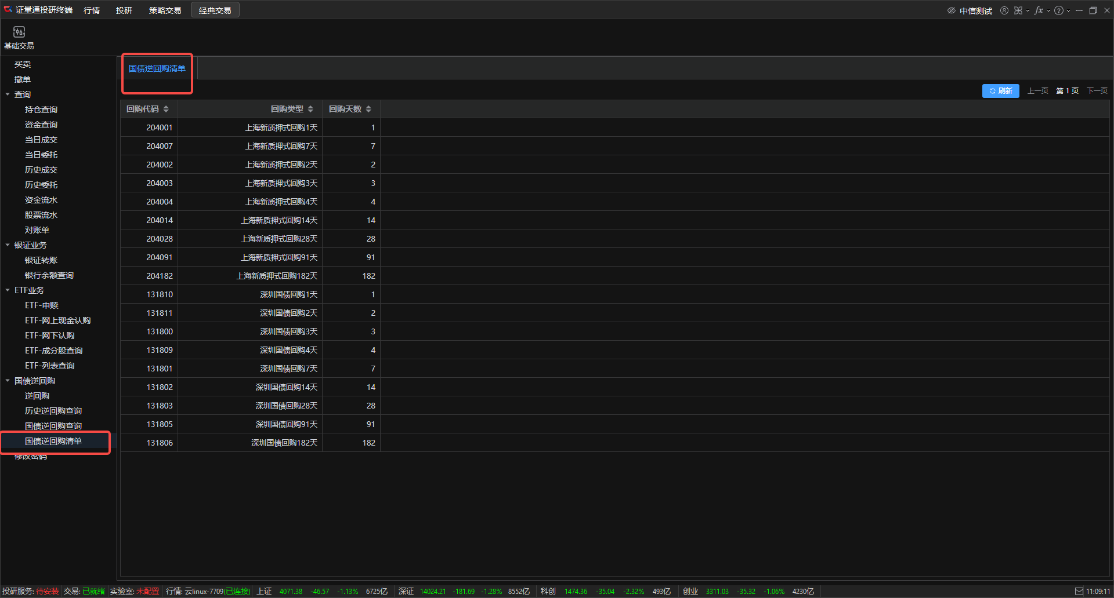The height and width of the screenshot is (598, 1114).
Task: Select the row with code 204001
Action: [160, 127]
